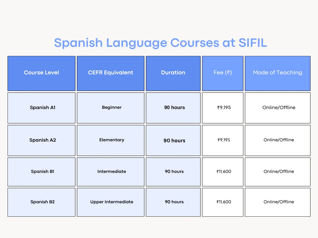Click the Intermediate cell in the B1 row
Screen dimensions: 318x238
tap(111, 171)
